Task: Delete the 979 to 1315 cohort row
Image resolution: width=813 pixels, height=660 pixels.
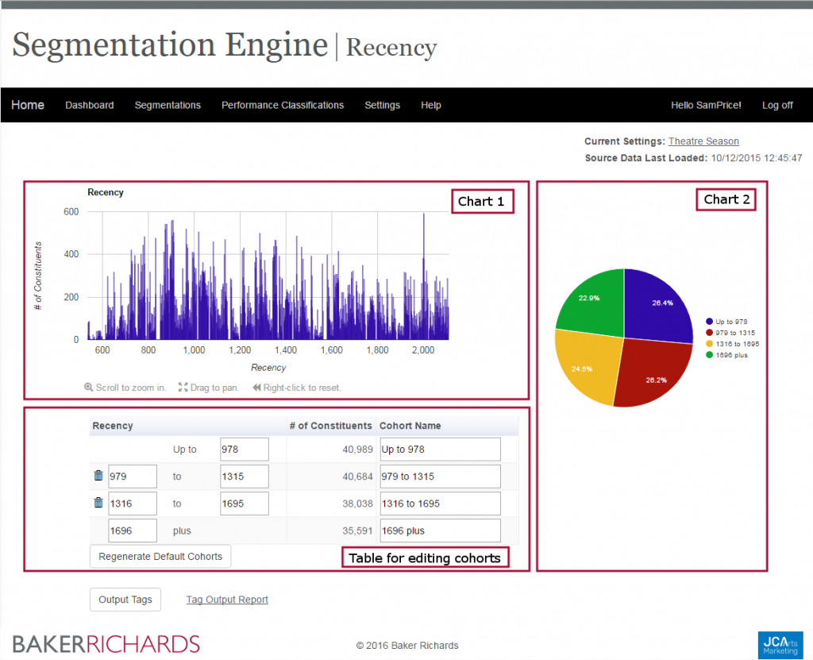Action: pos(98,476)
